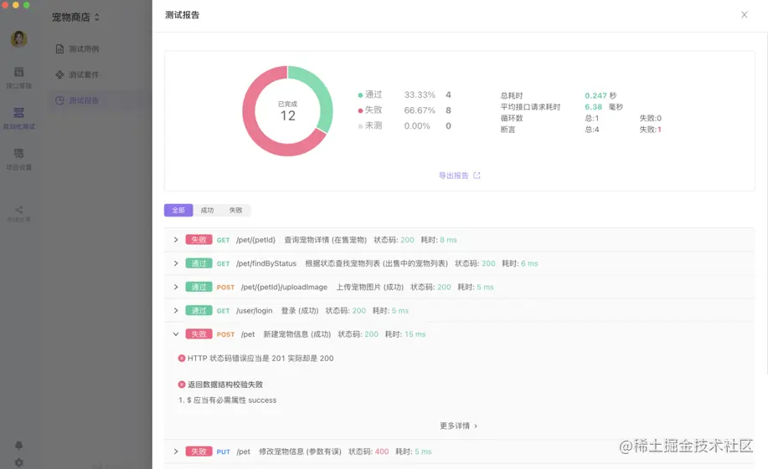Click the 失败 badge on POST /pet
Viewport: 768px width, 469px height.
(198, 334)
